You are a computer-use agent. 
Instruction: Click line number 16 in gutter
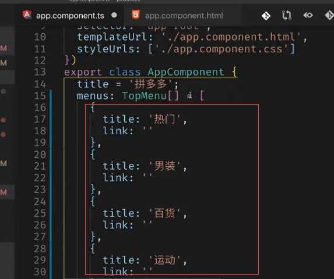pos(40,108)
